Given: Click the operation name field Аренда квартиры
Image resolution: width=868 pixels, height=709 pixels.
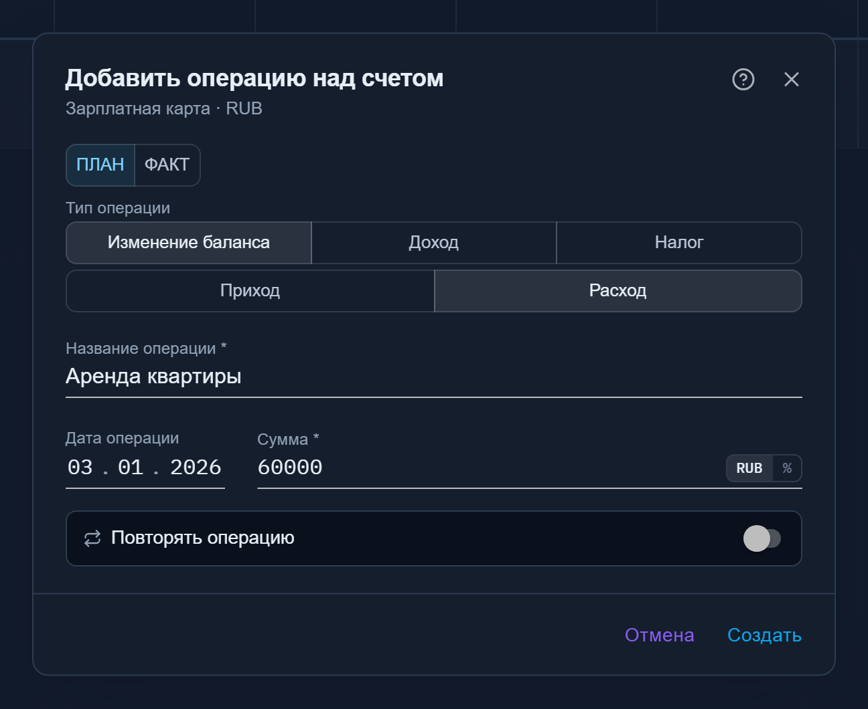Looking at the screenshot, I should [434, 377].
